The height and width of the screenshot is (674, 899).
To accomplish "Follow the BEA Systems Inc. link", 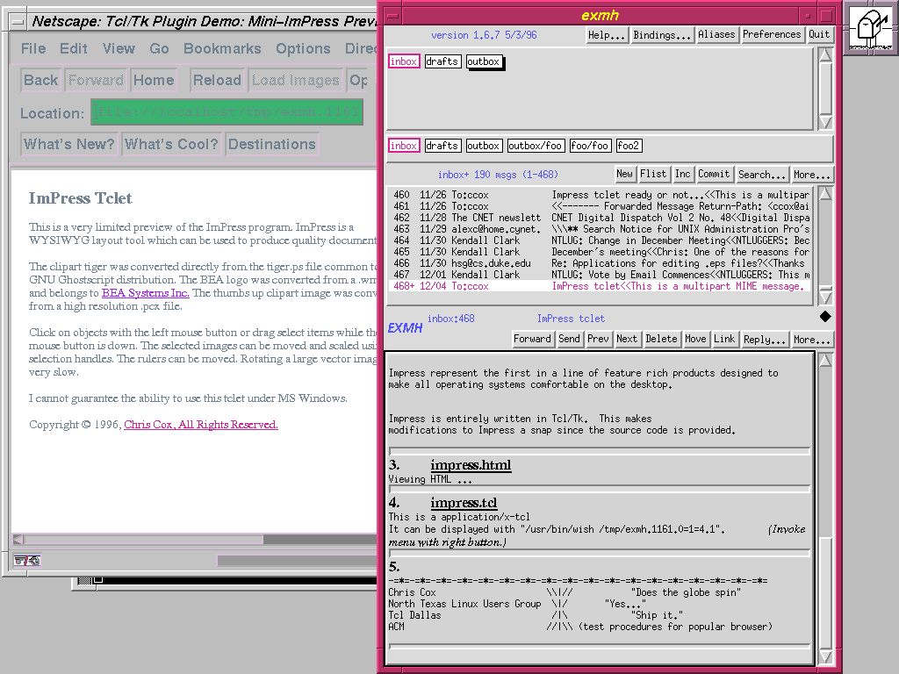I will [x=145, y=293].
